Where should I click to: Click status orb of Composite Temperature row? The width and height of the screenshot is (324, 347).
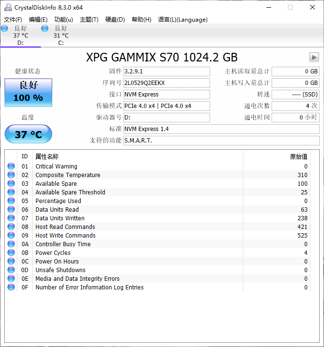pyautogui.click(x=11, y=175)
